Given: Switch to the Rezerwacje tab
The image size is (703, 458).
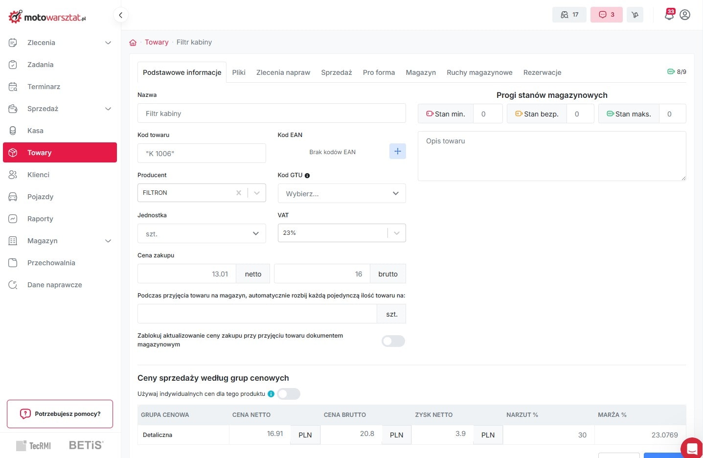Looking at the screenshot, I should 542,72.
